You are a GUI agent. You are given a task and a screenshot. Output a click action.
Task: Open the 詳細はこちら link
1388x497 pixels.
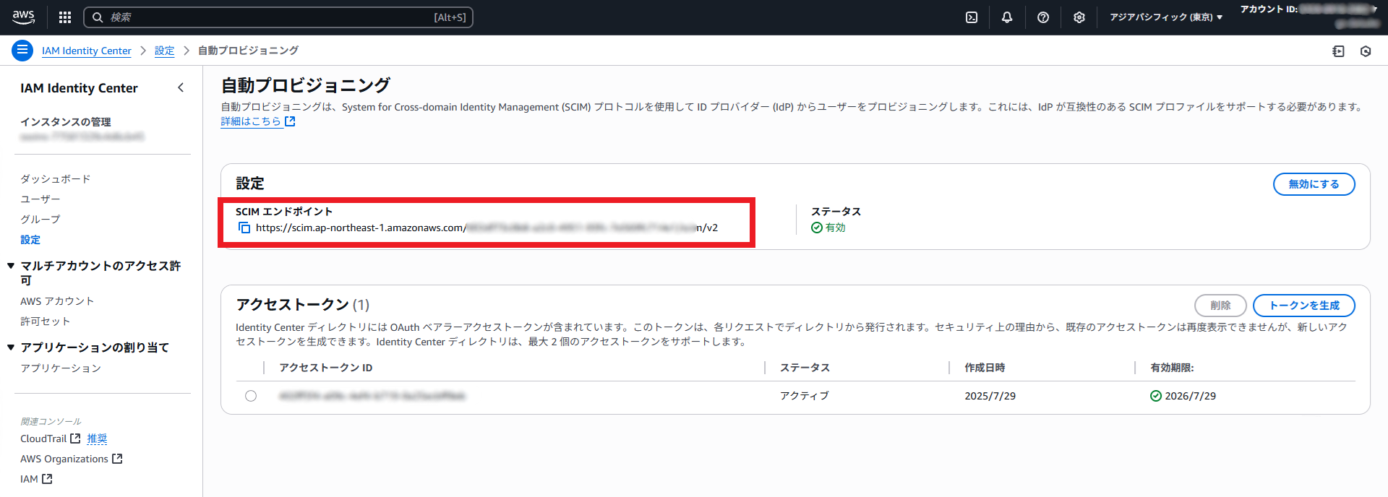[x=258, y=121]
